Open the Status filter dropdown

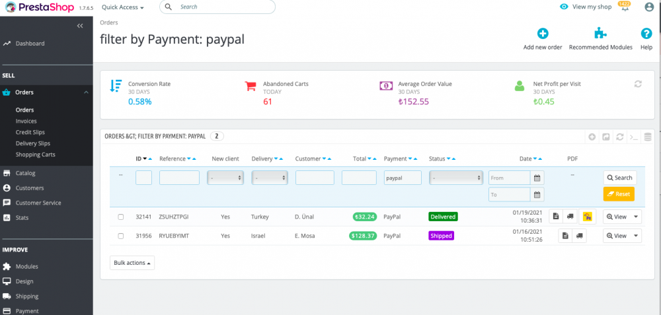tap(456, 178)
